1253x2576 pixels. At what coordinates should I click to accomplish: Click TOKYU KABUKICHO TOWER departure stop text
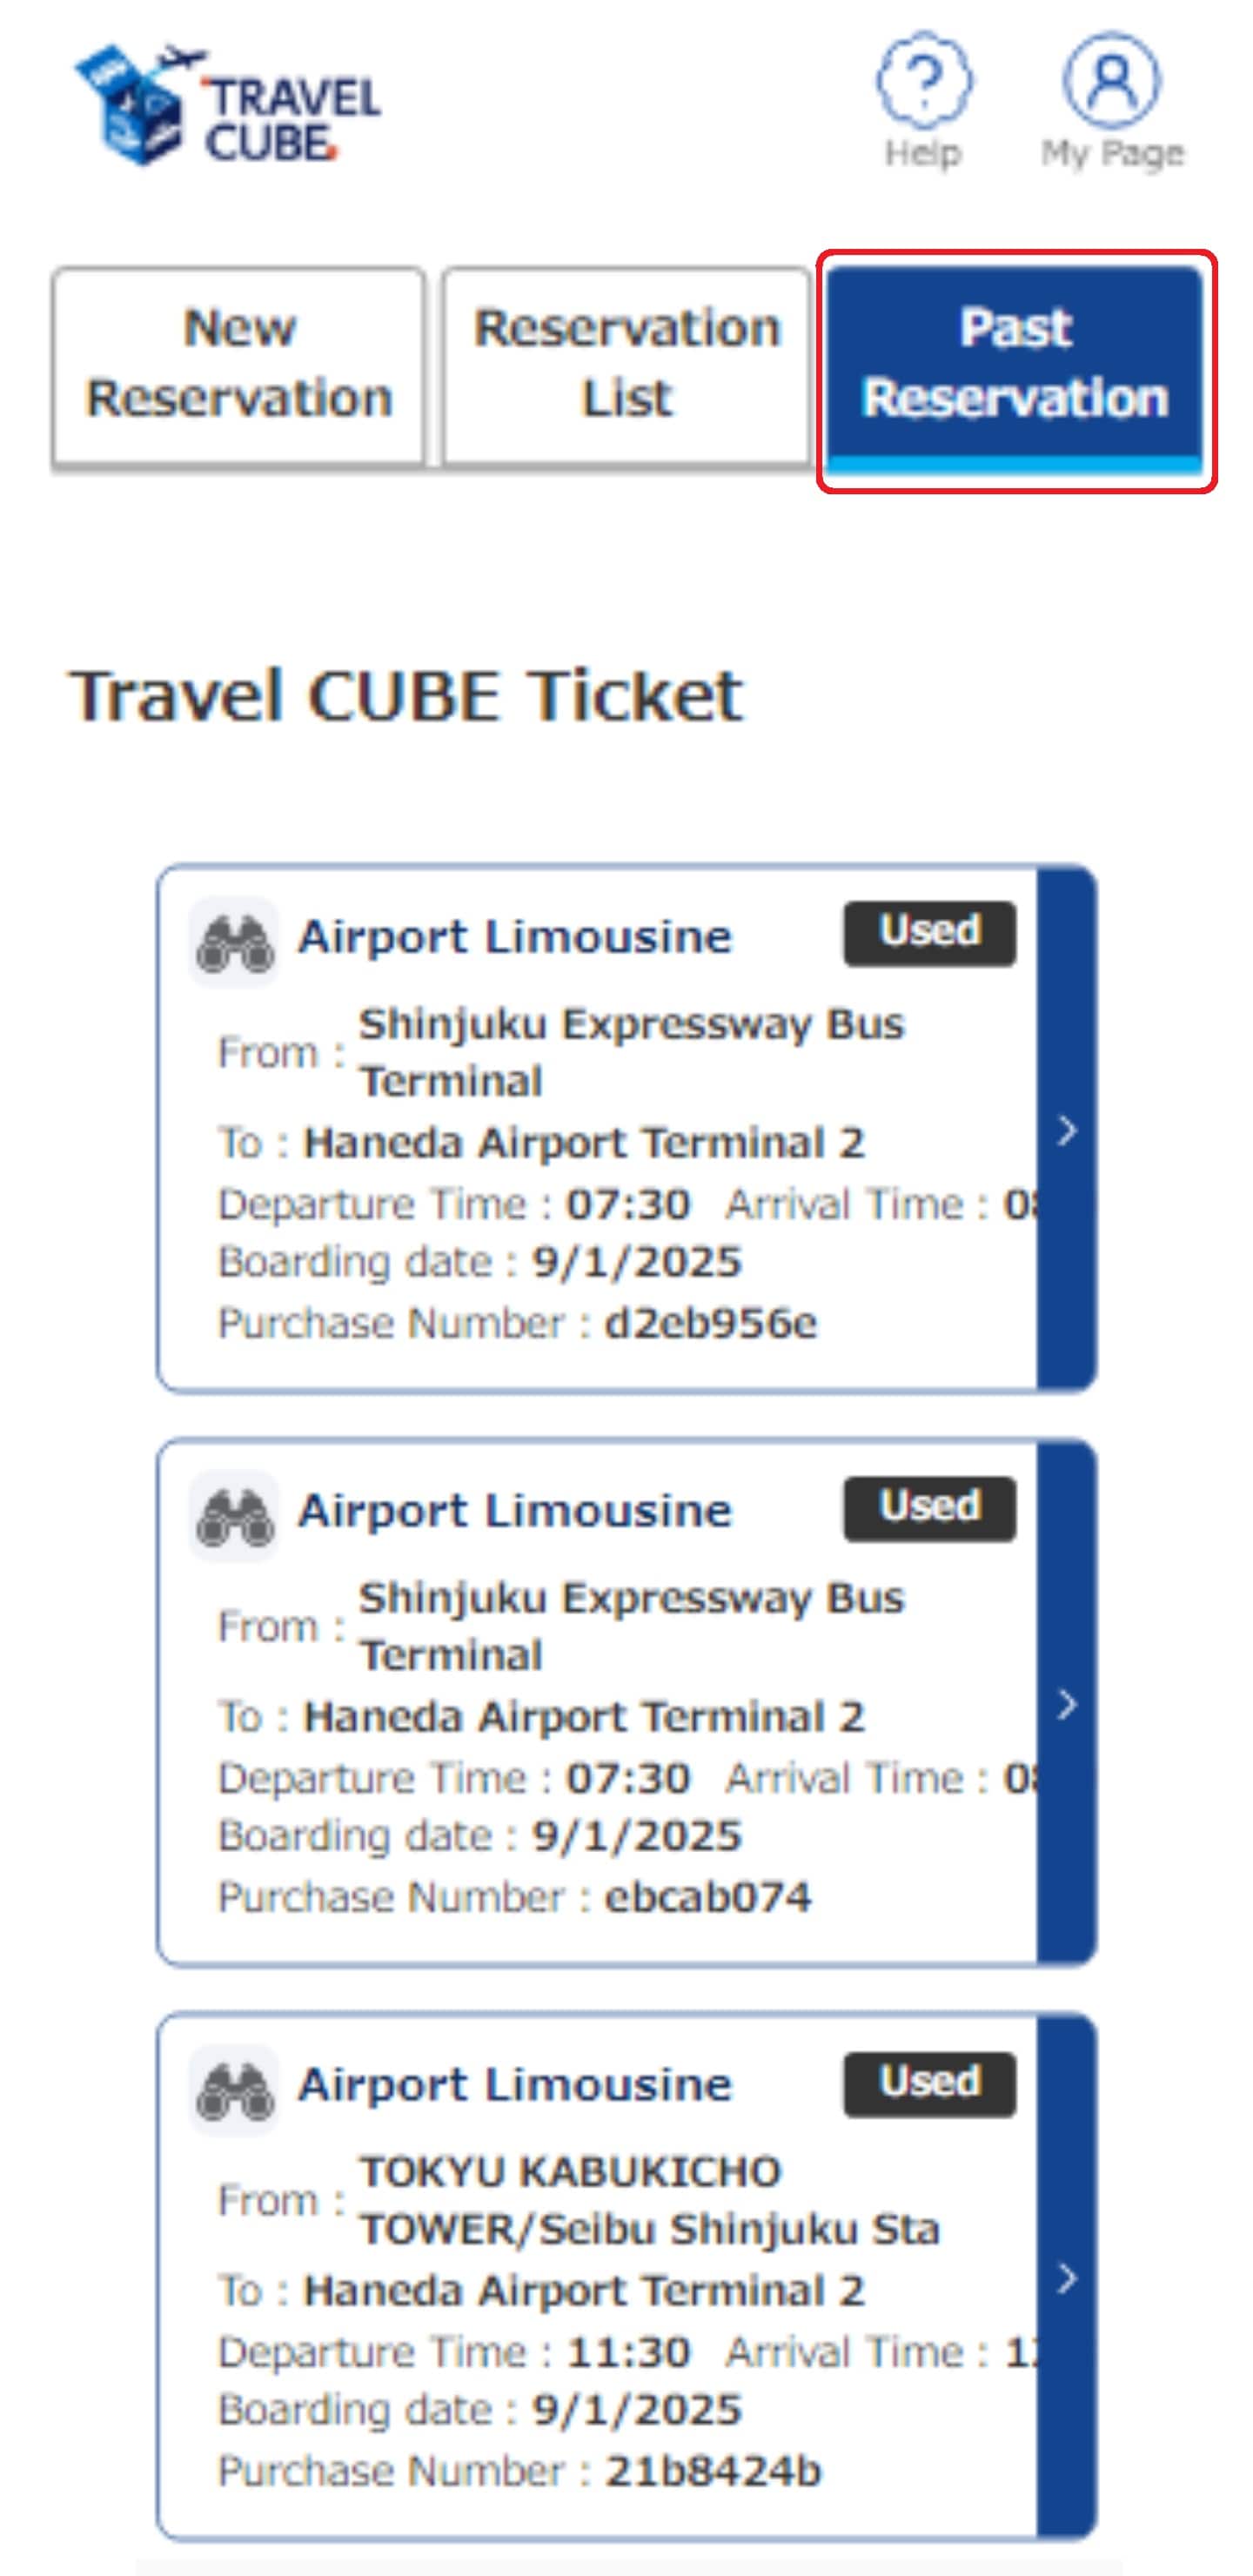pyautogui.click(x=649, y=2200)
